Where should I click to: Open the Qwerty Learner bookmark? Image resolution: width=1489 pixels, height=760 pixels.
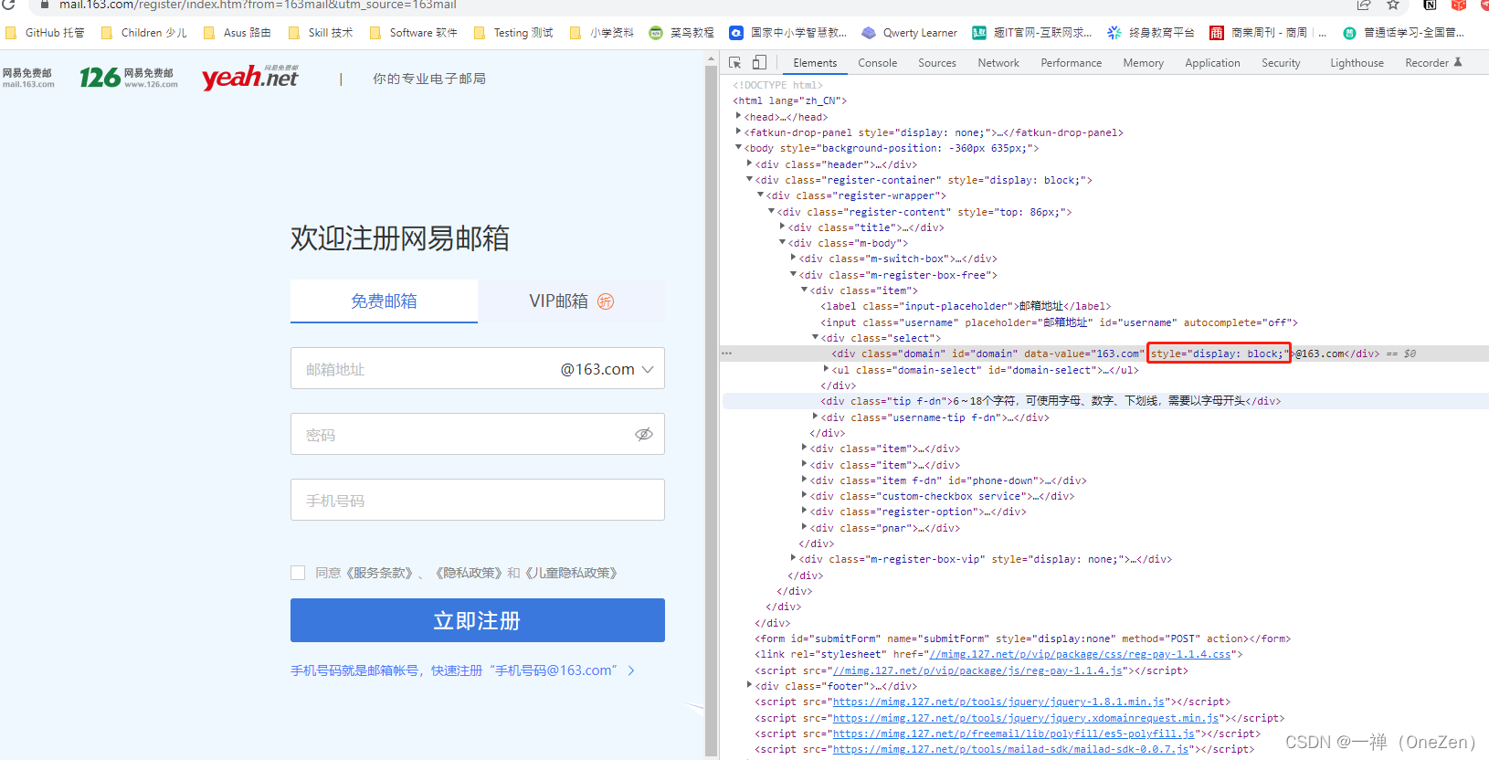point(910,33)
